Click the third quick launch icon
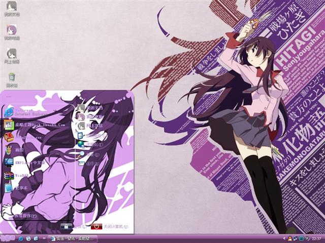 36,238
